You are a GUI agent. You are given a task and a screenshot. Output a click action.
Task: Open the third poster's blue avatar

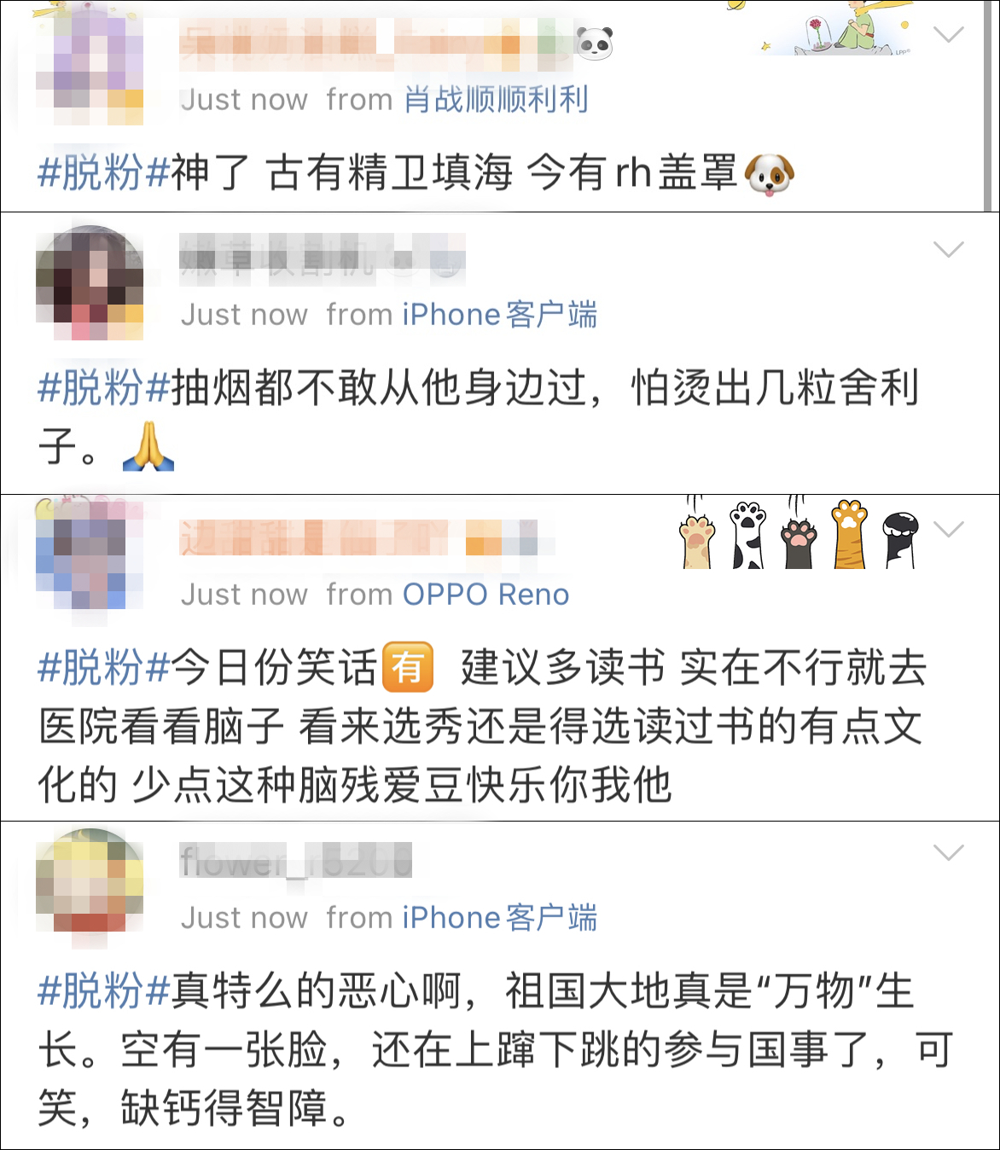pos(90,553)
